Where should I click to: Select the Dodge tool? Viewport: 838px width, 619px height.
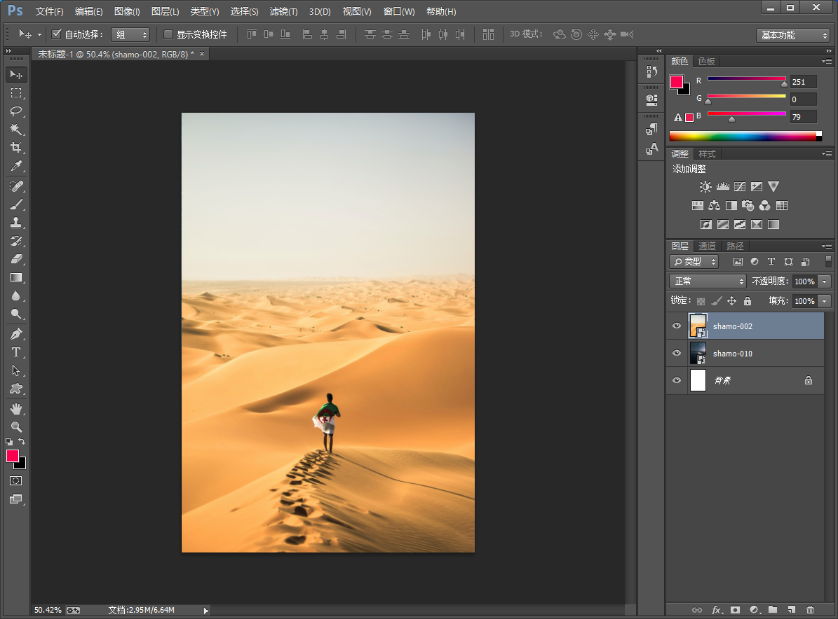(16, 314)
